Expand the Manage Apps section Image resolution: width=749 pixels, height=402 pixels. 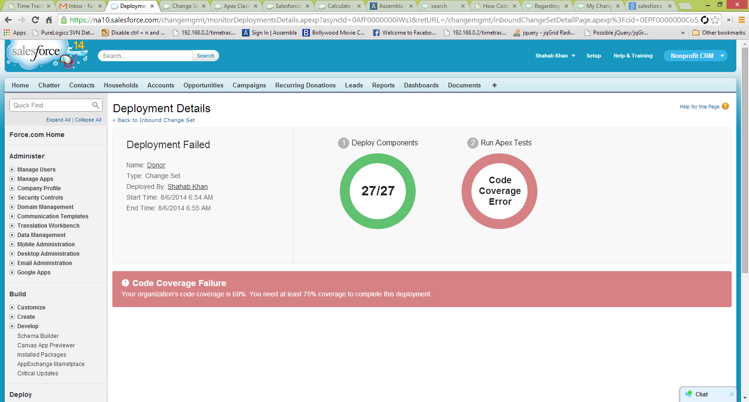pyautogui.click(x=12, y=179)
